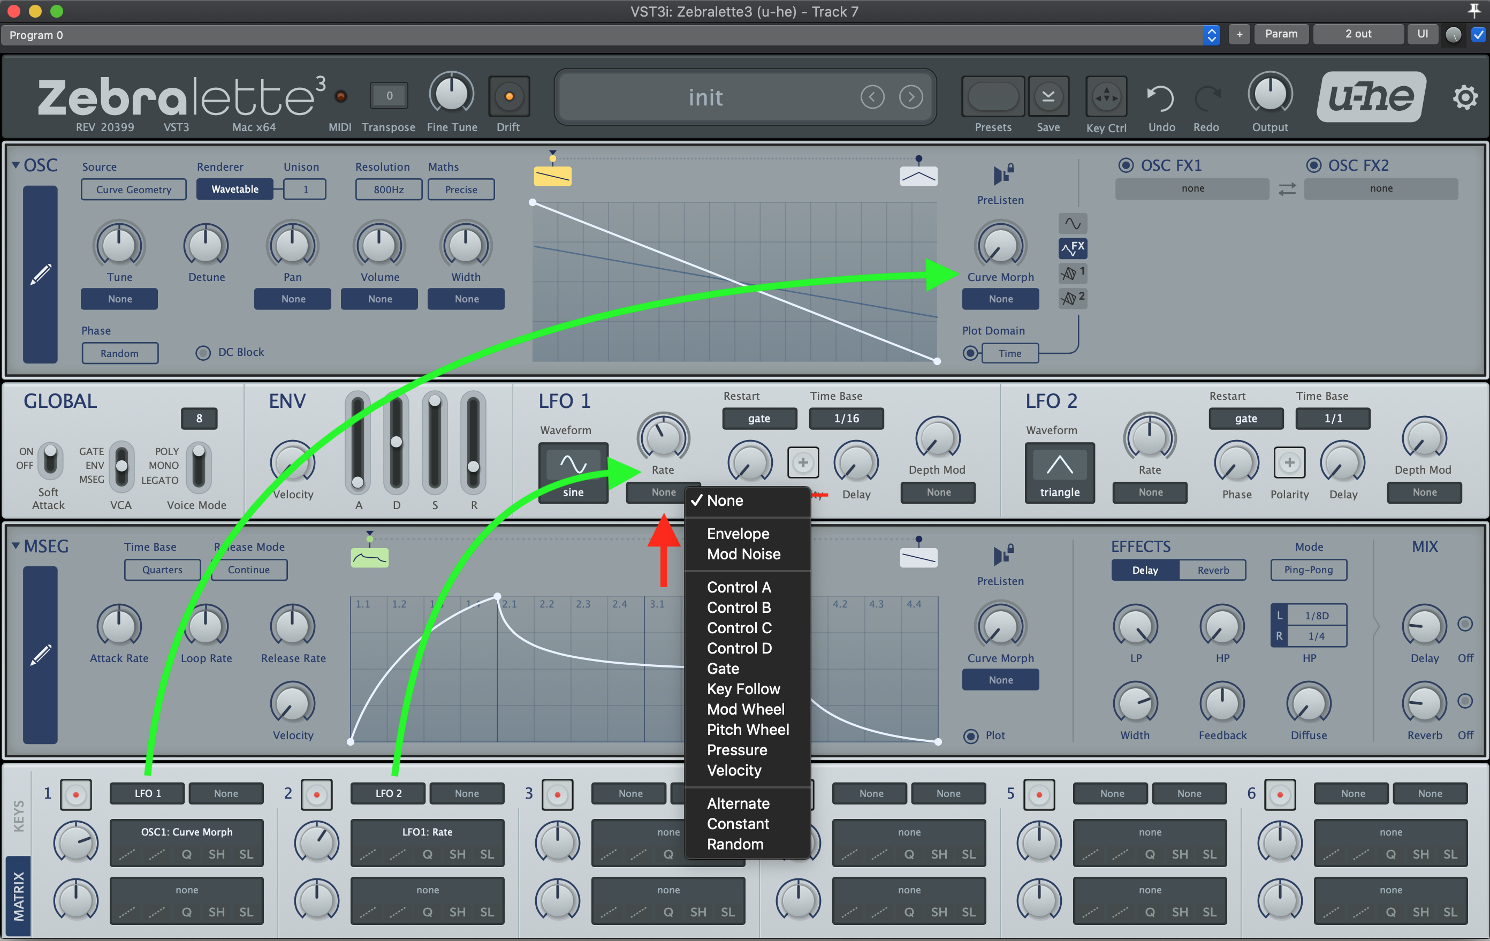Click the settings gear icon
Viewport: 1490px width, 941px height.
[x=1465, y=98]
